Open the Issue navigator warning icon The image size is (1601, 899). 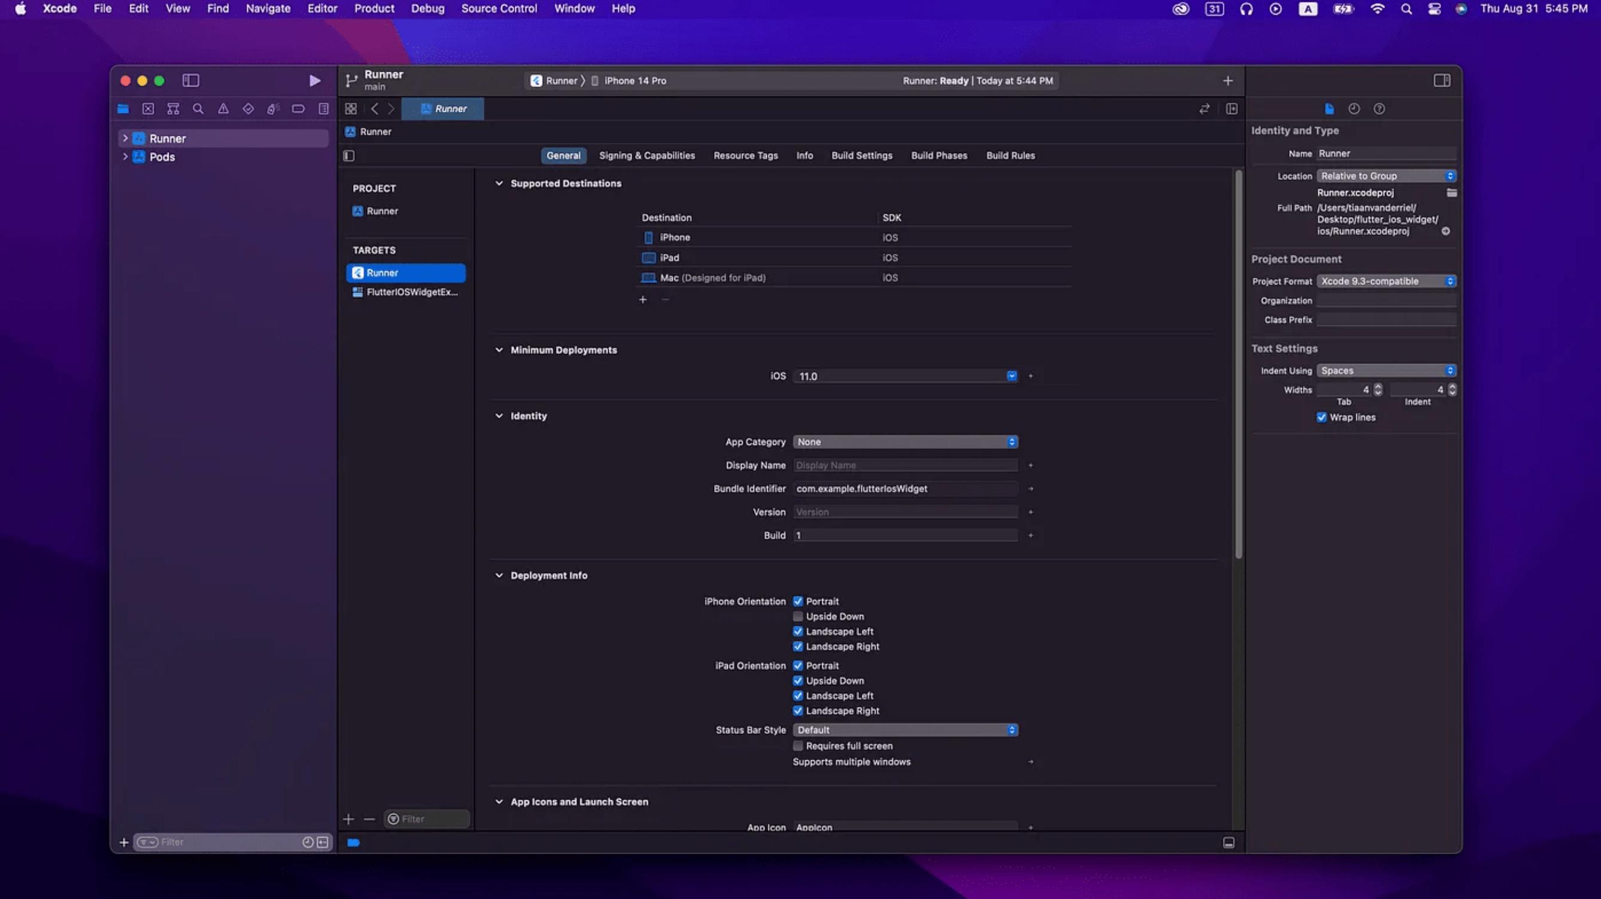pyautogui.click(x=223, y=109)
